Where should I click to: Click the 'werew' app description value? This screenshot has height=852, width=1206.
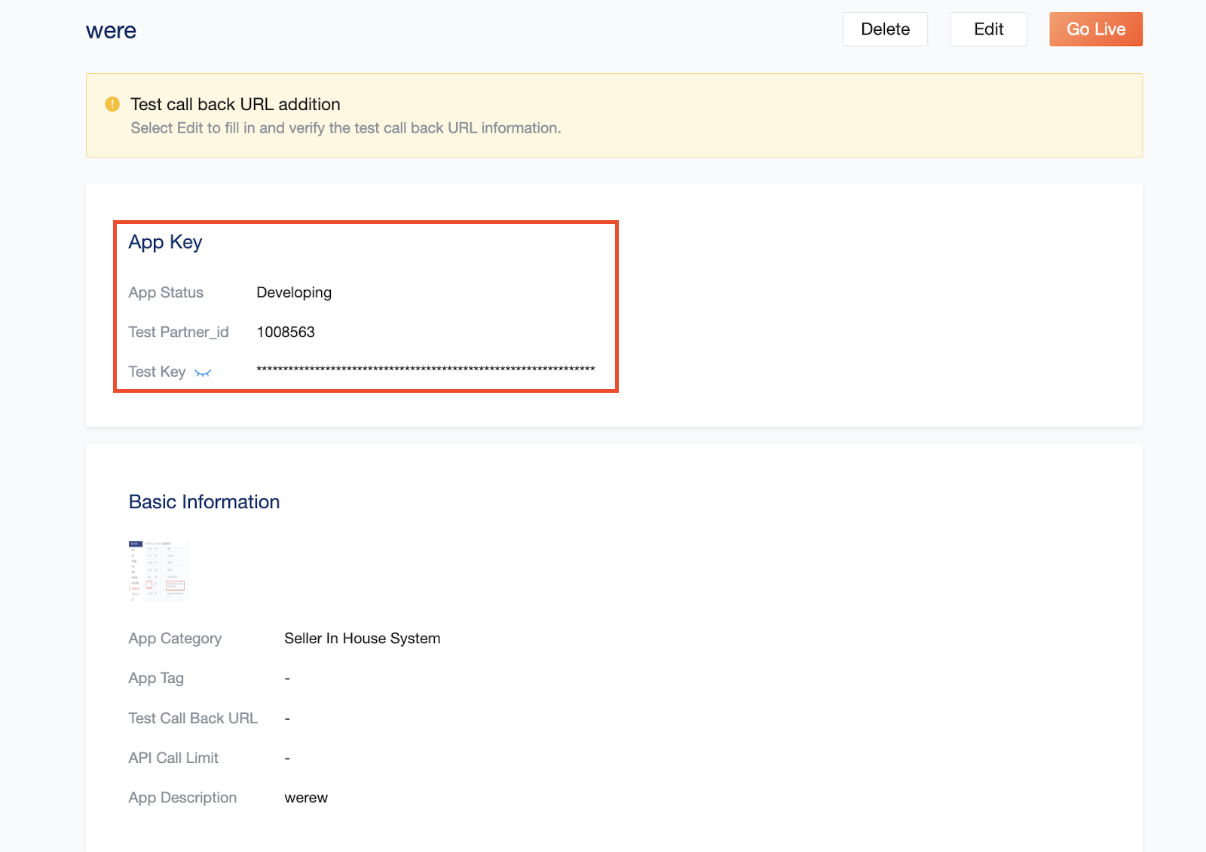click(x=306, y=798)
